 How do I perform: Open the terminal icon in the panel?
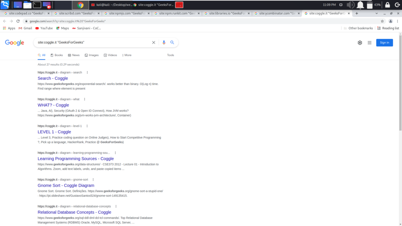click(37, 4)
